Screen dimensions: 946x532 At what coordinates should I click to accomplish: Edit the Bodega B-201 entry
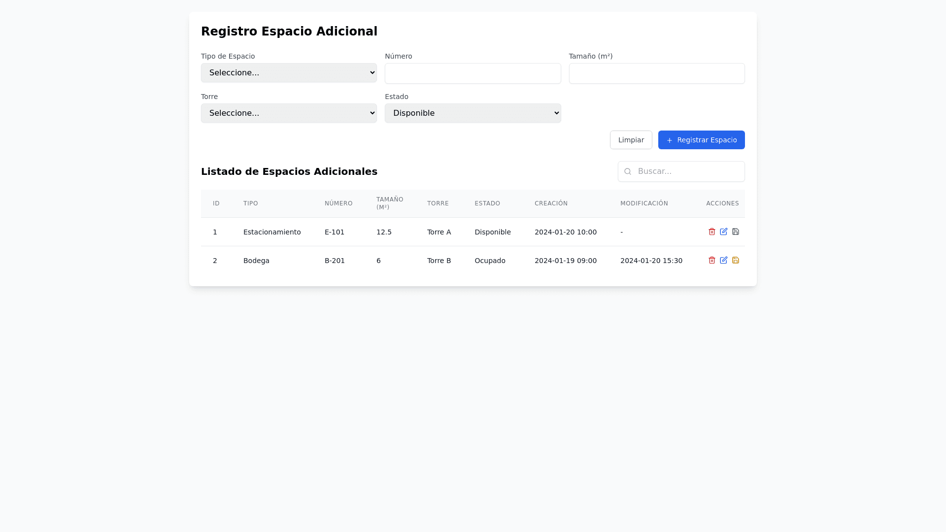pos(723,260)
